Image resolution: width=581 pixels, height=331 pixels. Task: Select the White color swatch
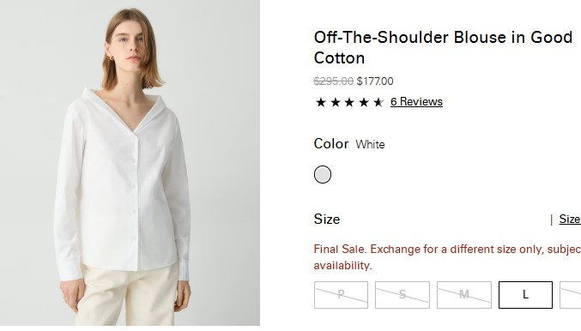(323, 174)
